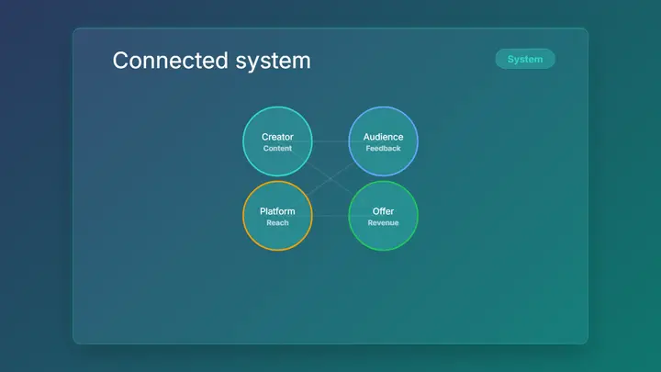
Task: Click the Reach subtitle under Platform
Action: point(277,222)
